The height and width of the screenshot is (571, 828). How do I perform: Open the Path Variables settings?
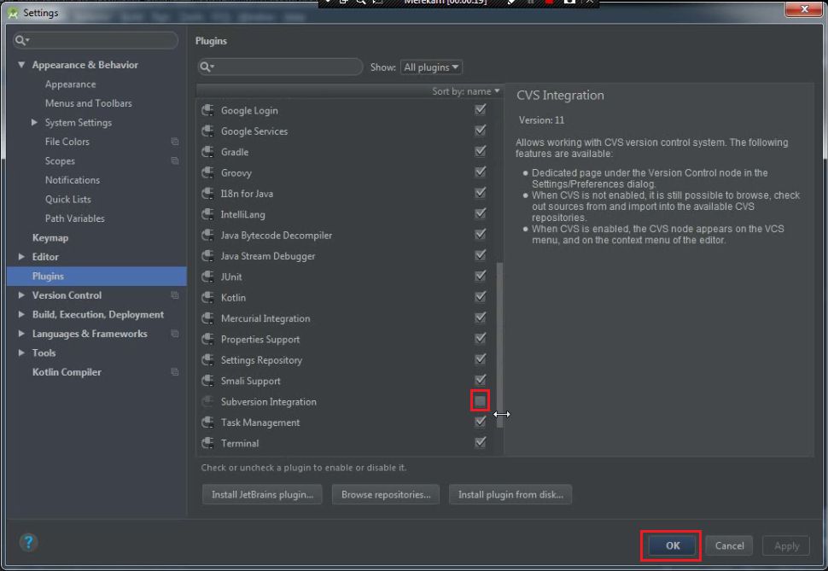coord(74,218)
